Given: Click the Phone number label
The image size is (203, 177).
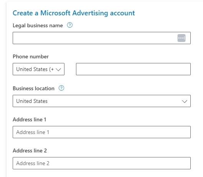Looking at the screenshot, I should 31,56.
